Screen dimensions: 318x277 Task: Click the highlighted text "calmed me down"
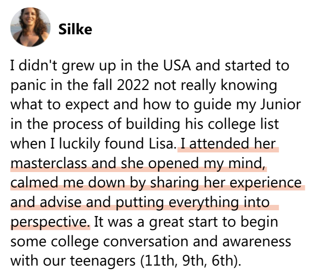pyautogui.click(x=57, y=183)
